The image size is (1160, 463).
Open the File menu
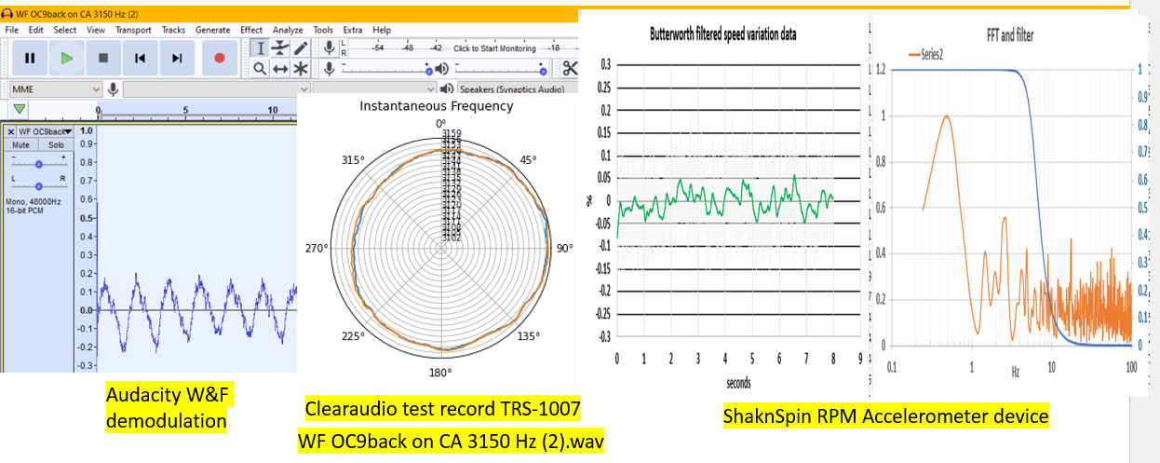(11, 30)
